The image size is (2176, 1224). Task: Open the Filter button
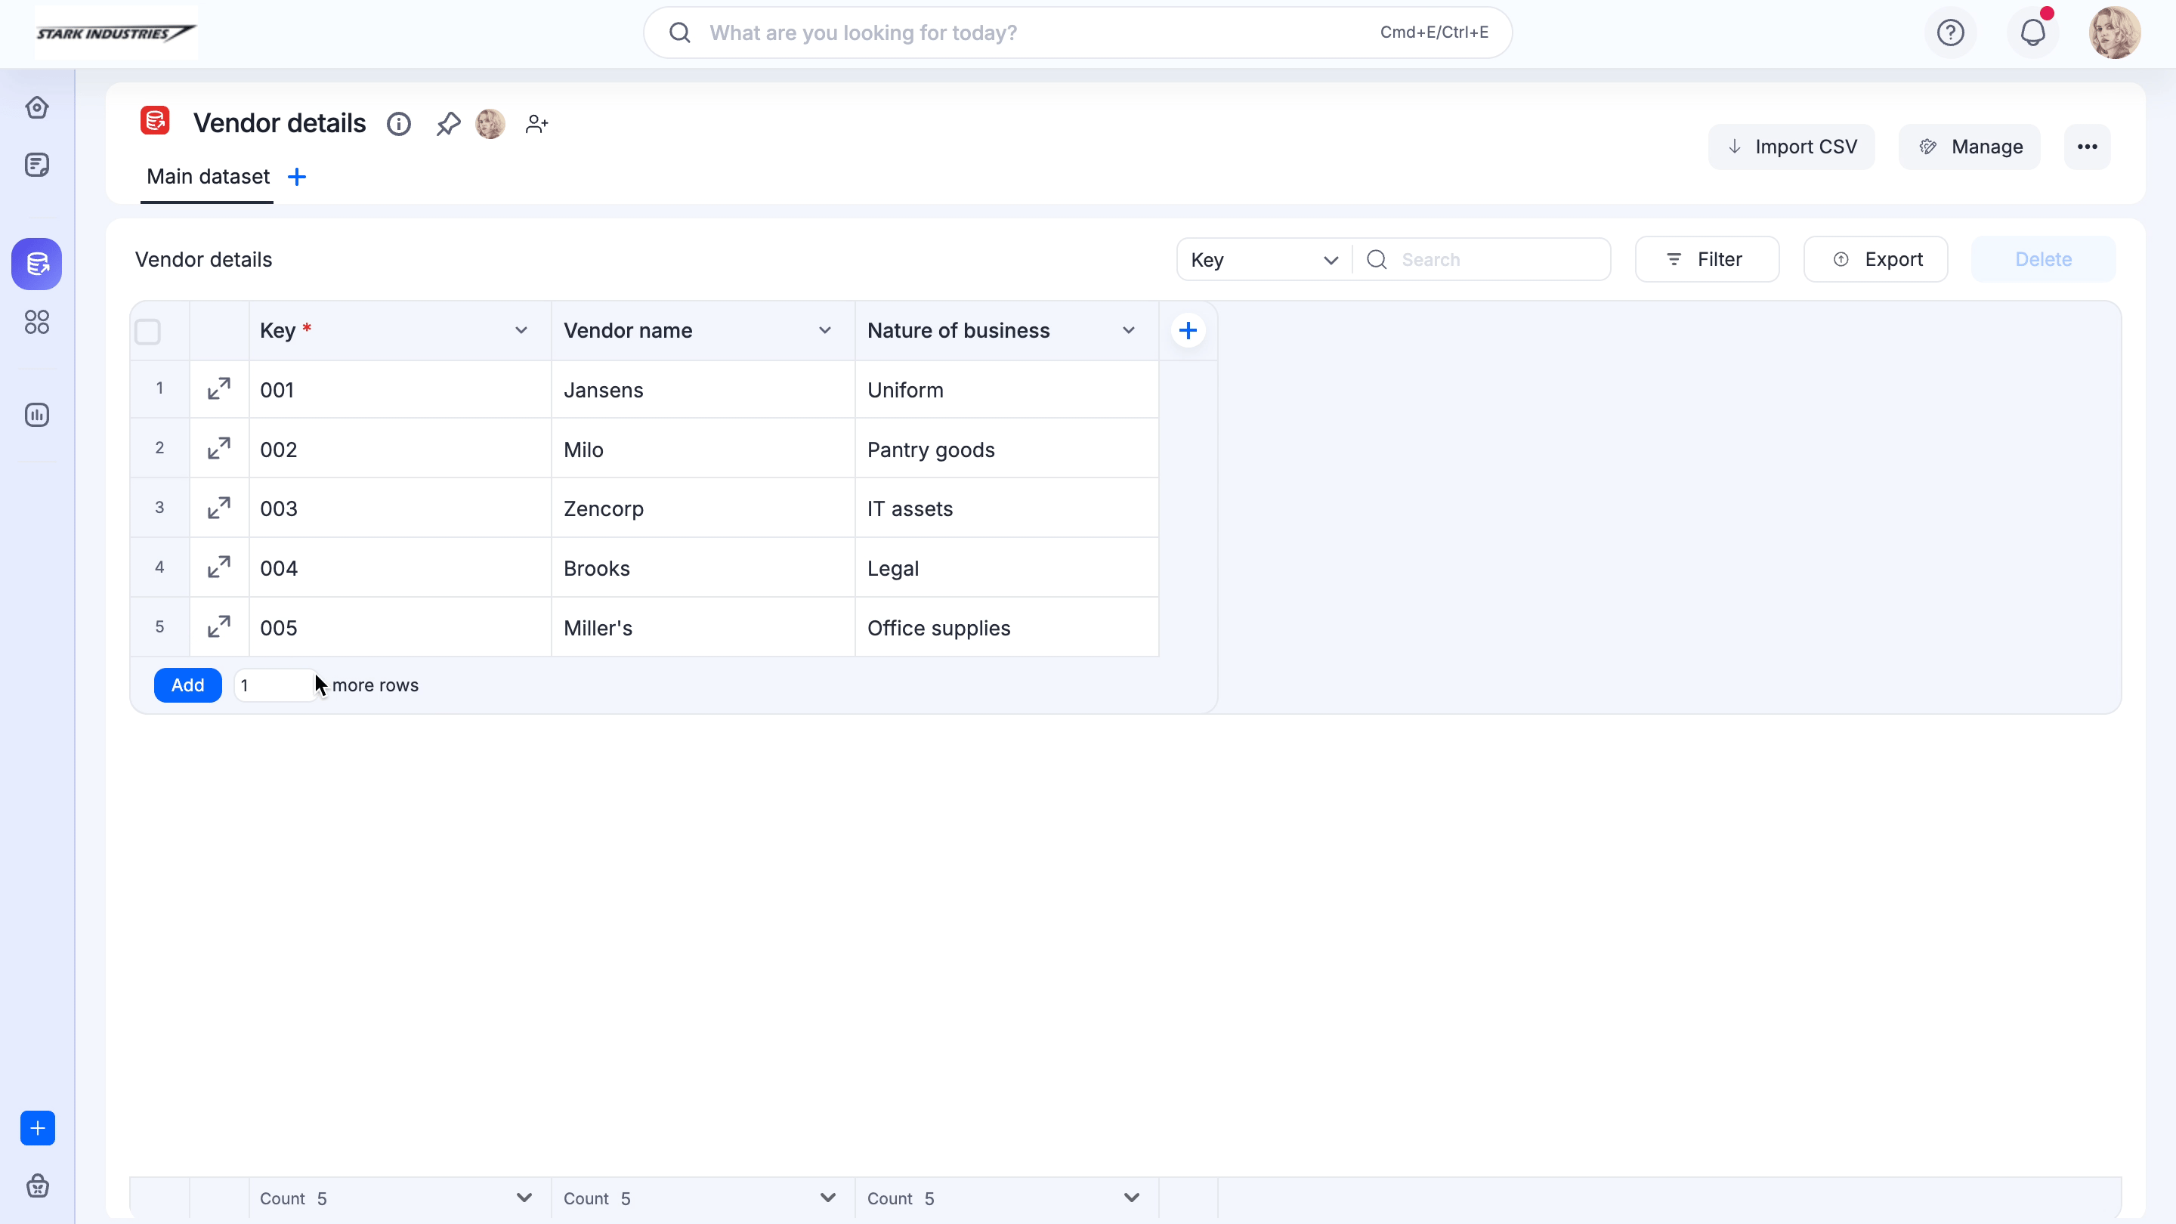point(1706,259)
